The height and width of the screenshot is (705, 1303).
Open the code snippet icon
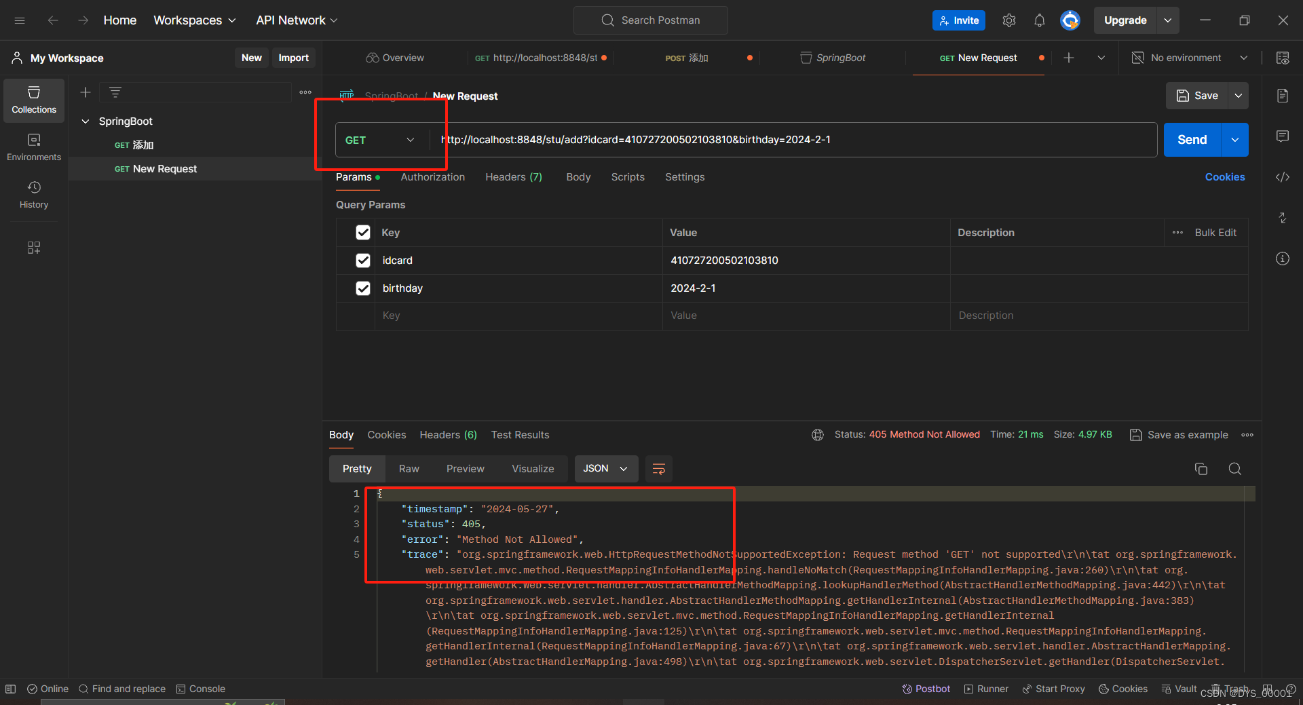[x=1283, y=177]
